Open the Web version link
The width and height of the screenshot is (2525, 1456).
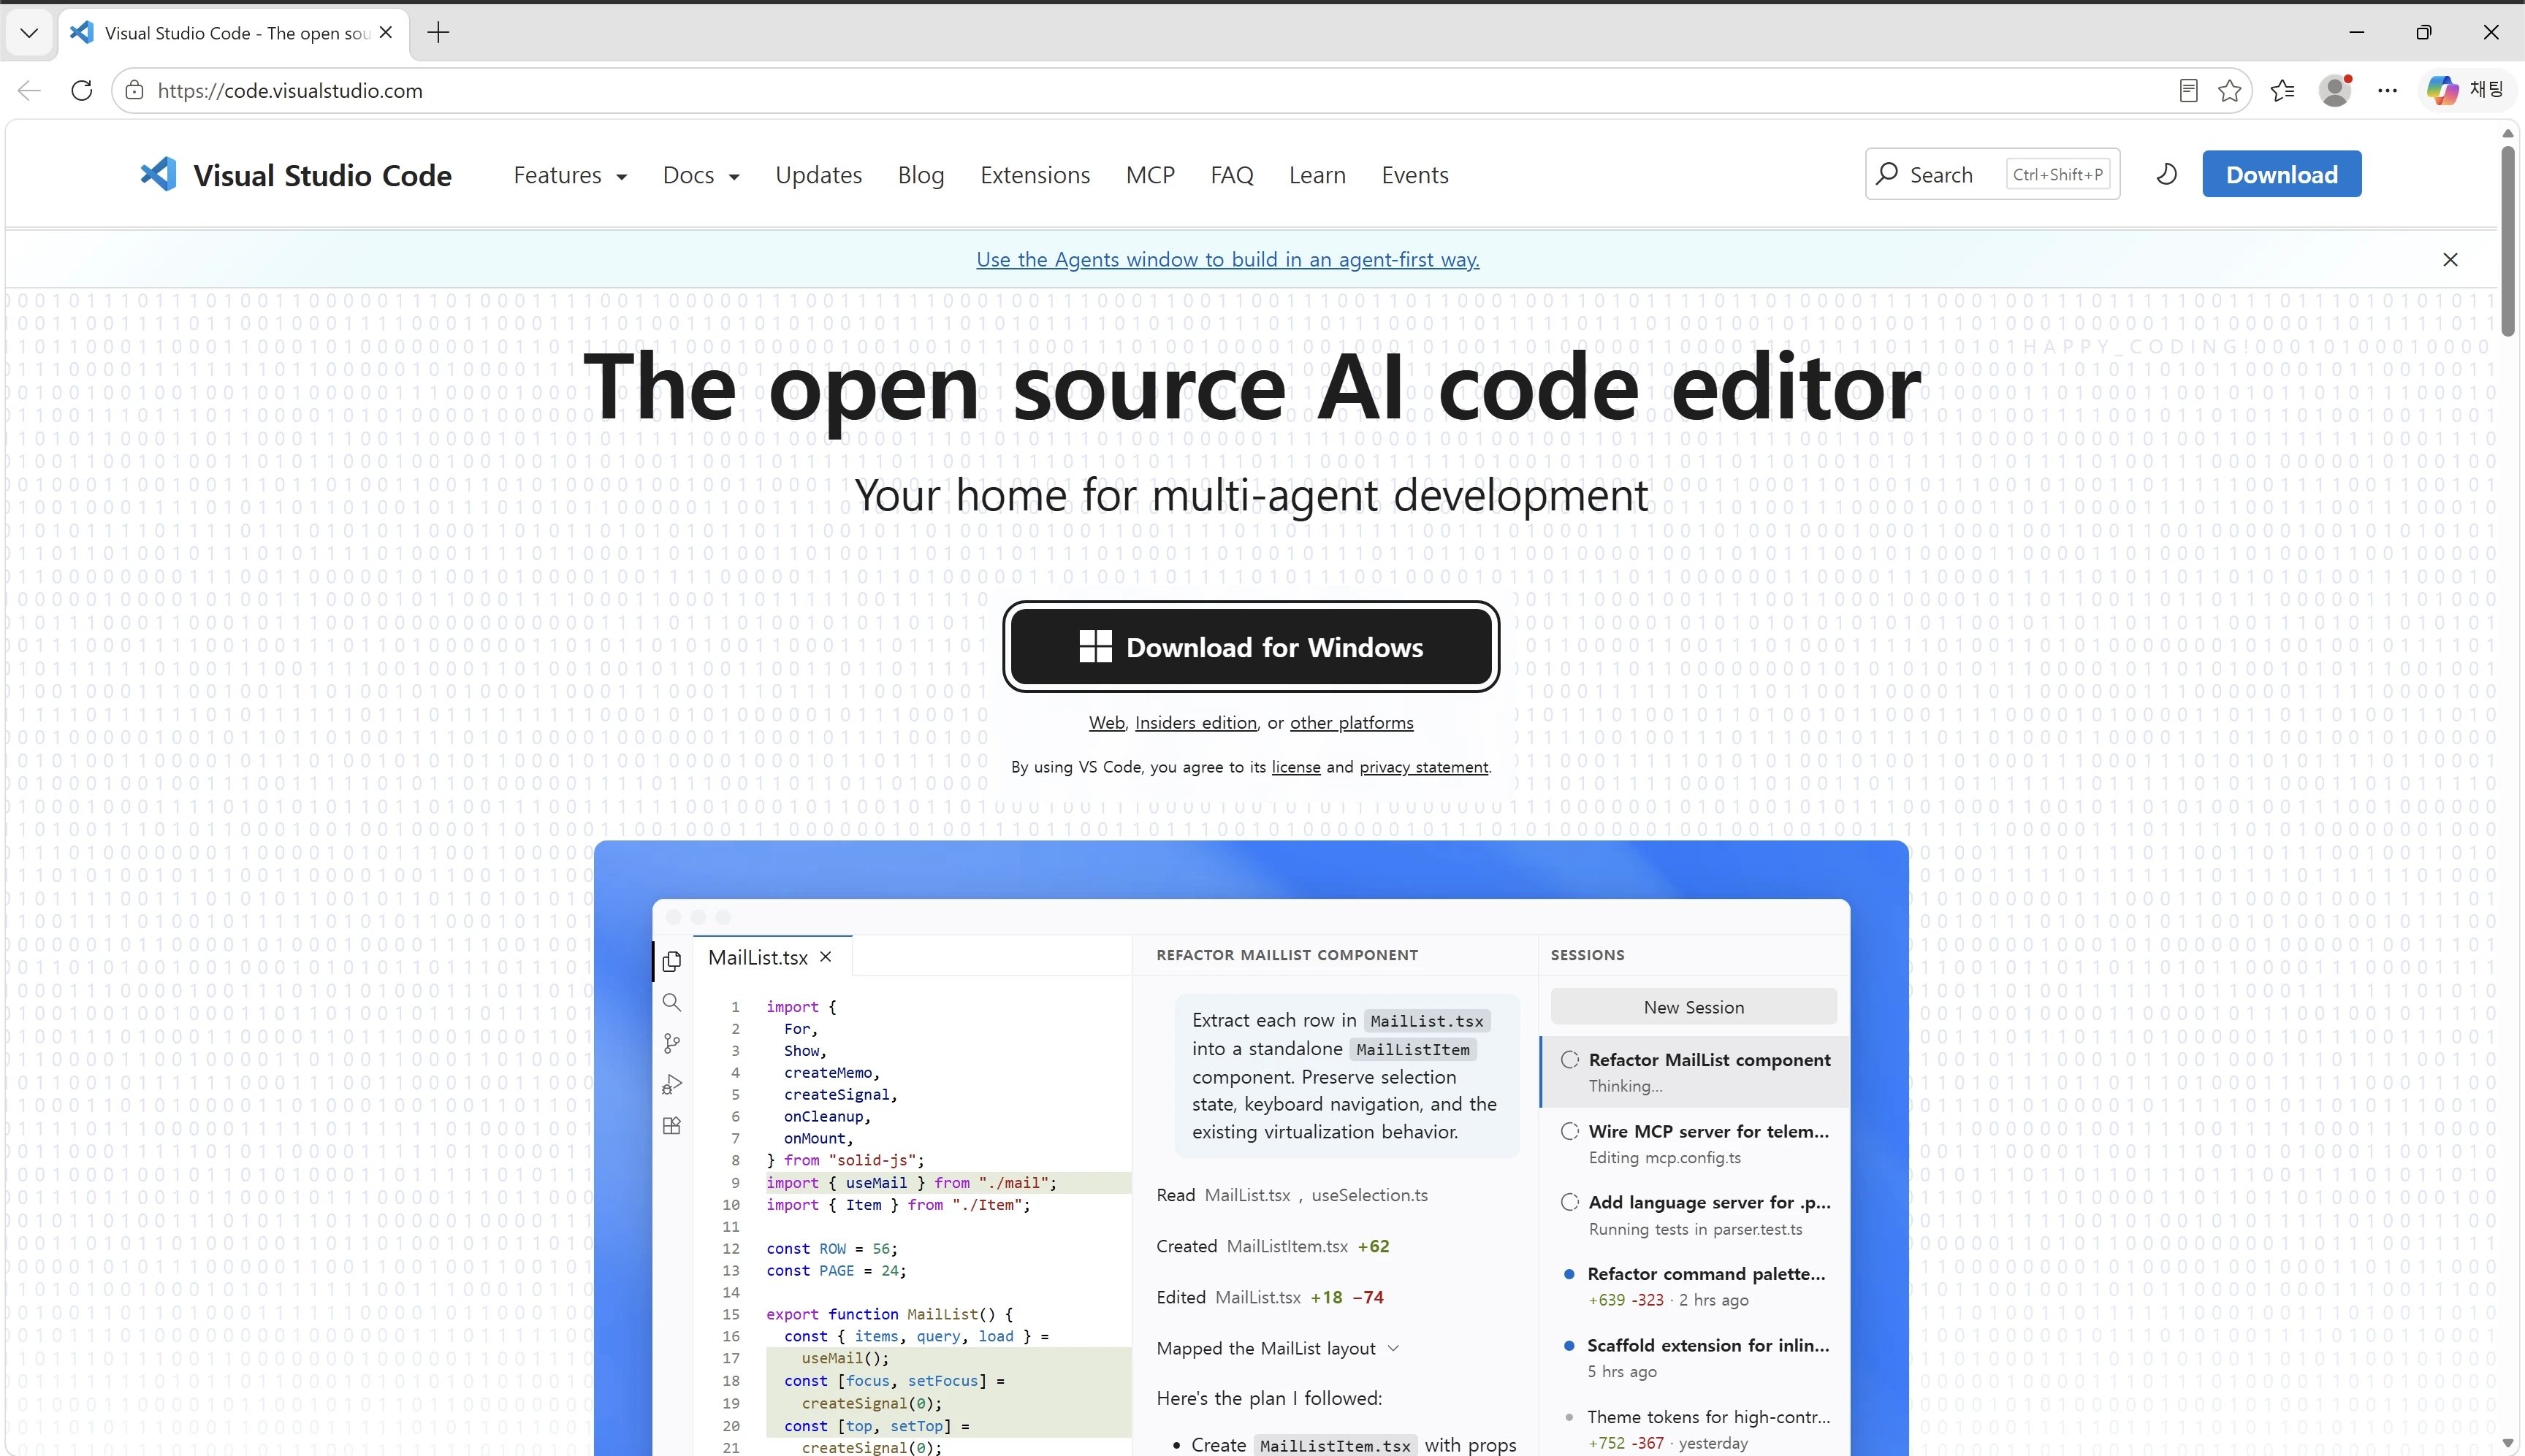pyautogui.click(x=1106, y=723)
